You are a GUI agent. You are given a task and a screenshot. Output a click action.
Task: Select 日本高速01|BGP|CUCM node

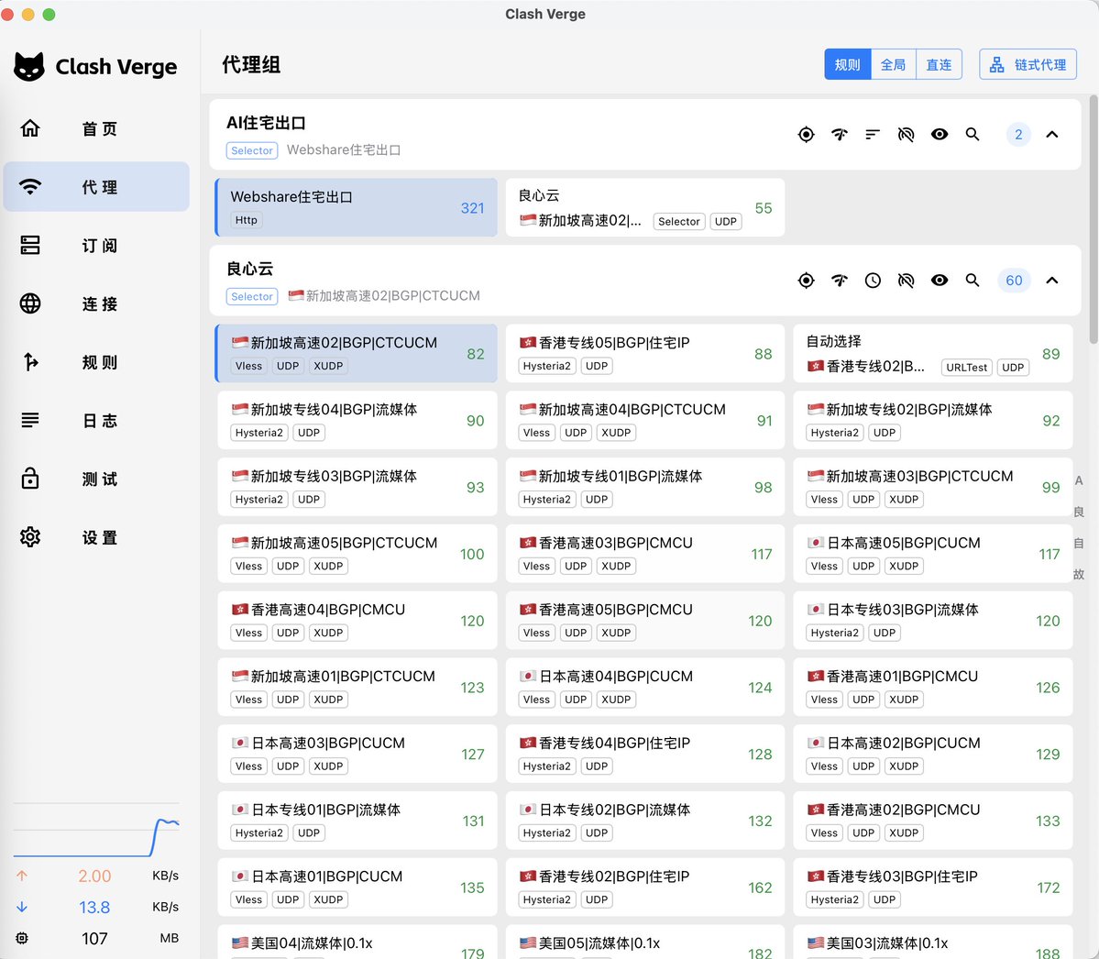click(x=357, y=887)
